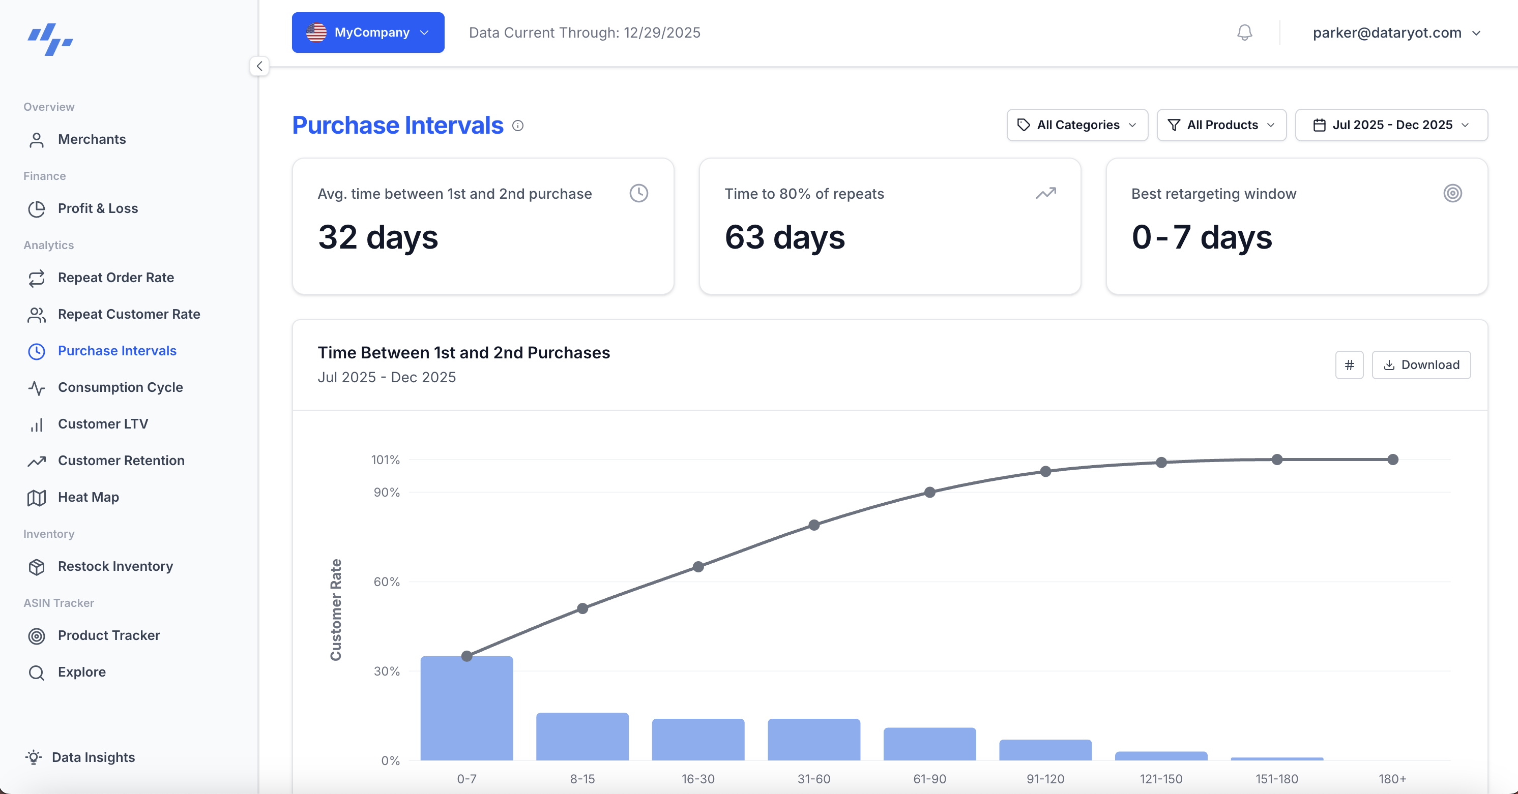The image size is (1518, 794).
Task: Toggle numeric view on the chart
Action: click(1350, 365)
